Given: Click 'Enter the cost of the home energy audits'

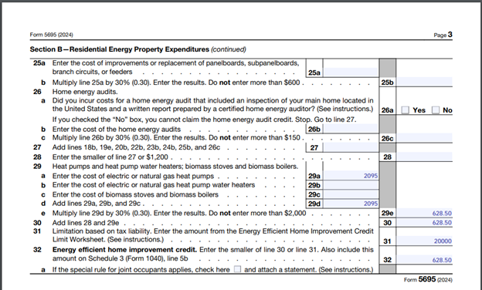Looking at the screenshot, I should 117,129.
